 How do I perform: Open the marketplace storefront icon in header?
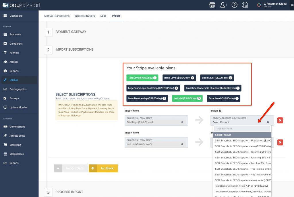point(212,5)
